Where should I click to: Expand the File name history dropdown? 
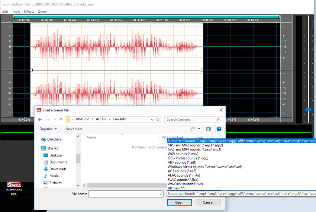pyautogui.click(x=160, y=194)
